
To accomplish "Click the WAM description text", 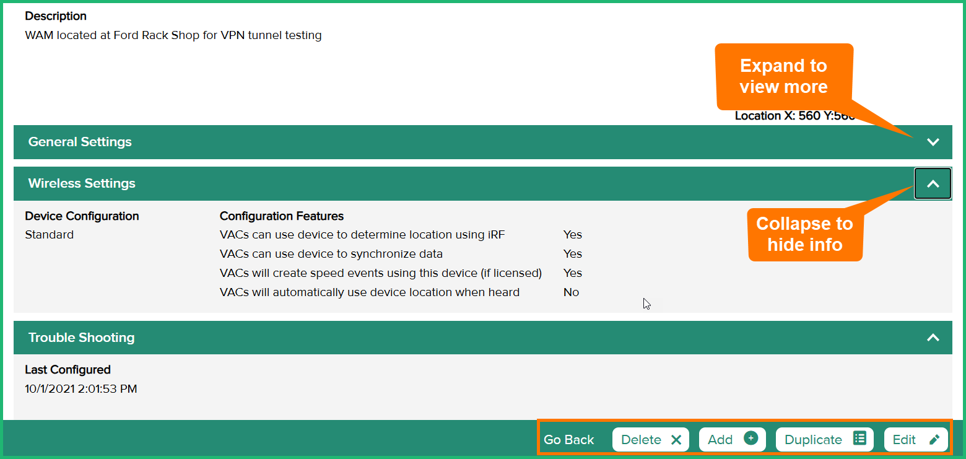I will 173,35.
